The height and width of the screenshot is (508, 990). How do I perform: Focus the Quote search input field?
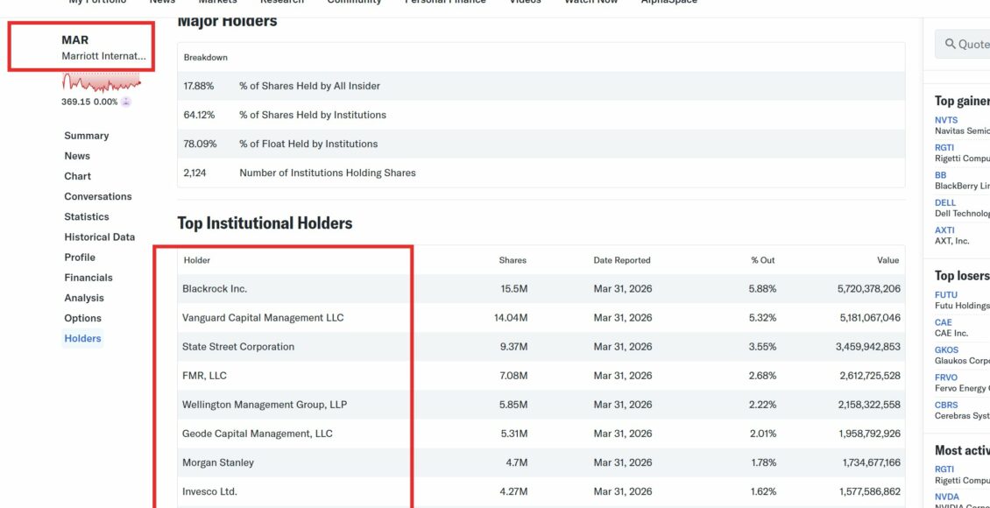[x=963, y=44]
